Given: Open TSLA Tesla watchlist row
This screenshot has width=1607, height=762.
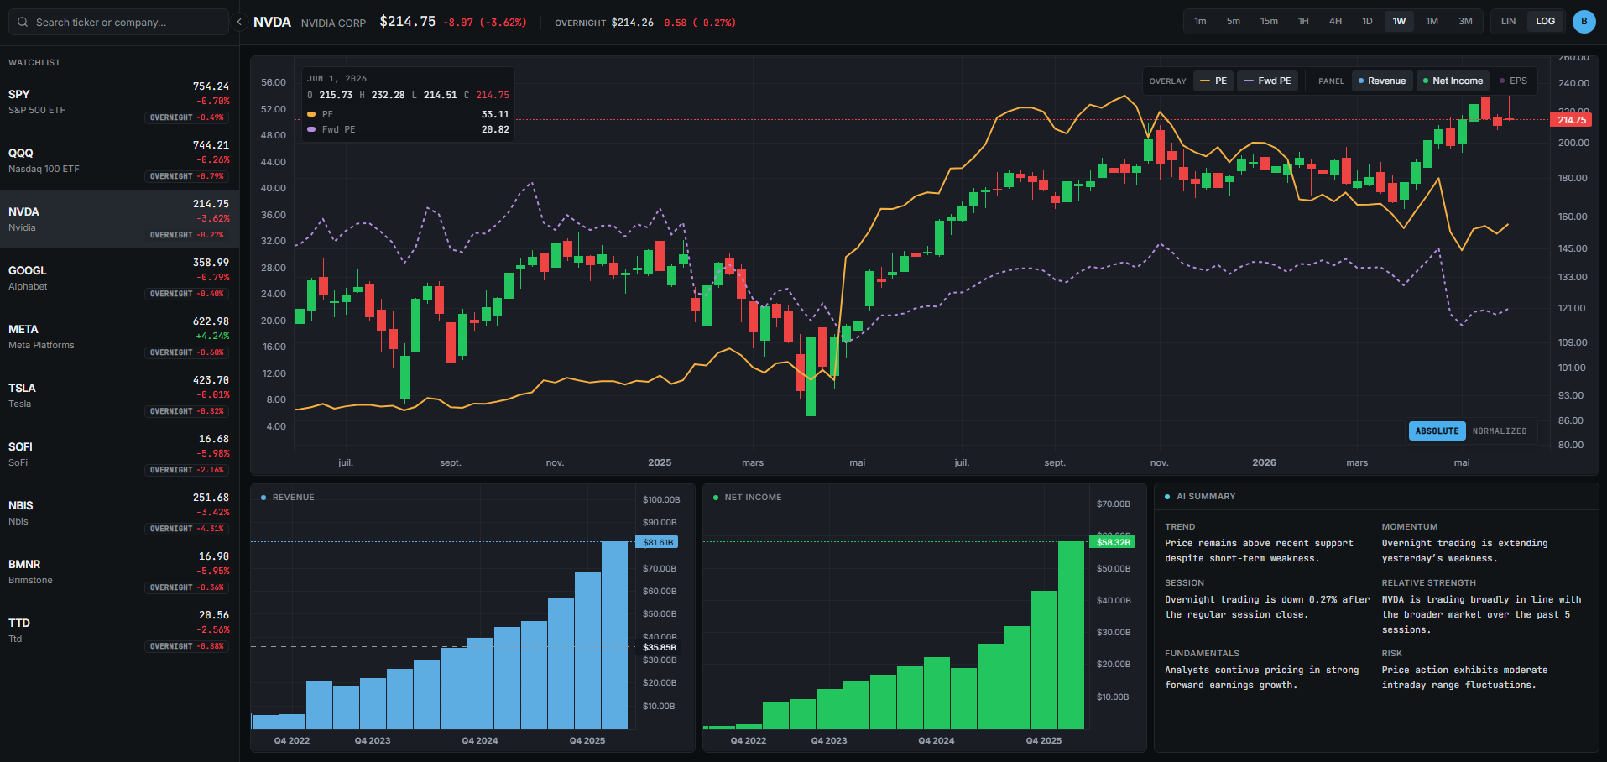Looking at the screenshot, I should coord(119,395).
